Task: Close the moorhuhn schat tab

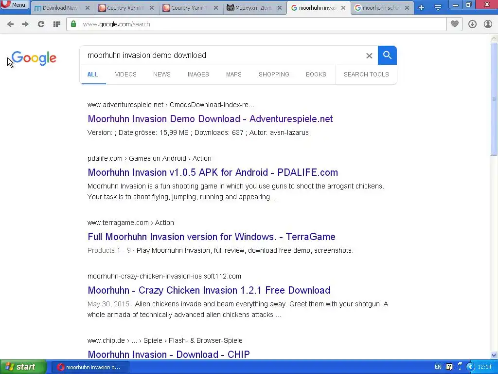Action: [x=407, y=8]
